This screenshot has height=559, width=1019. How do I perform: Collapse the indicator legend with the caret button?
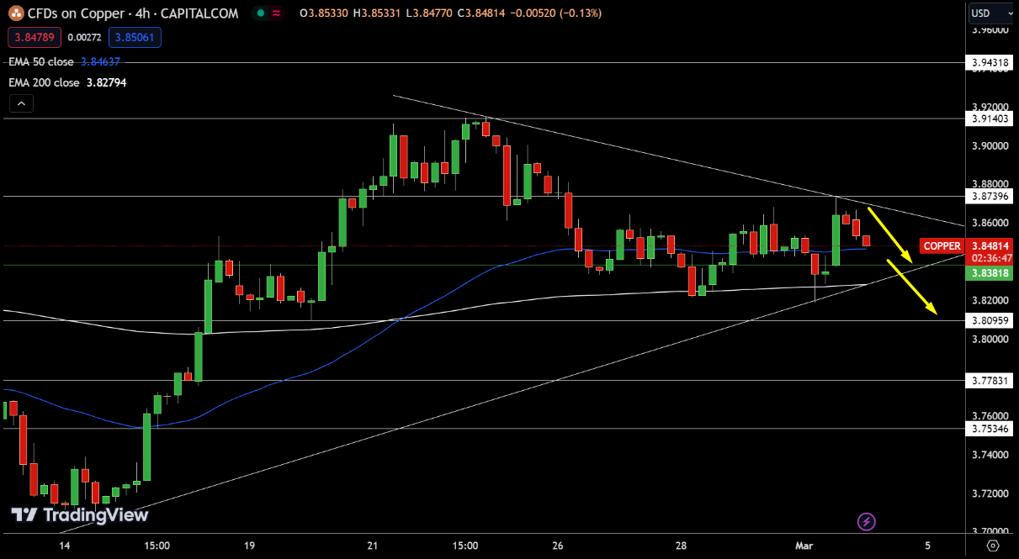(x=21, y=104)
